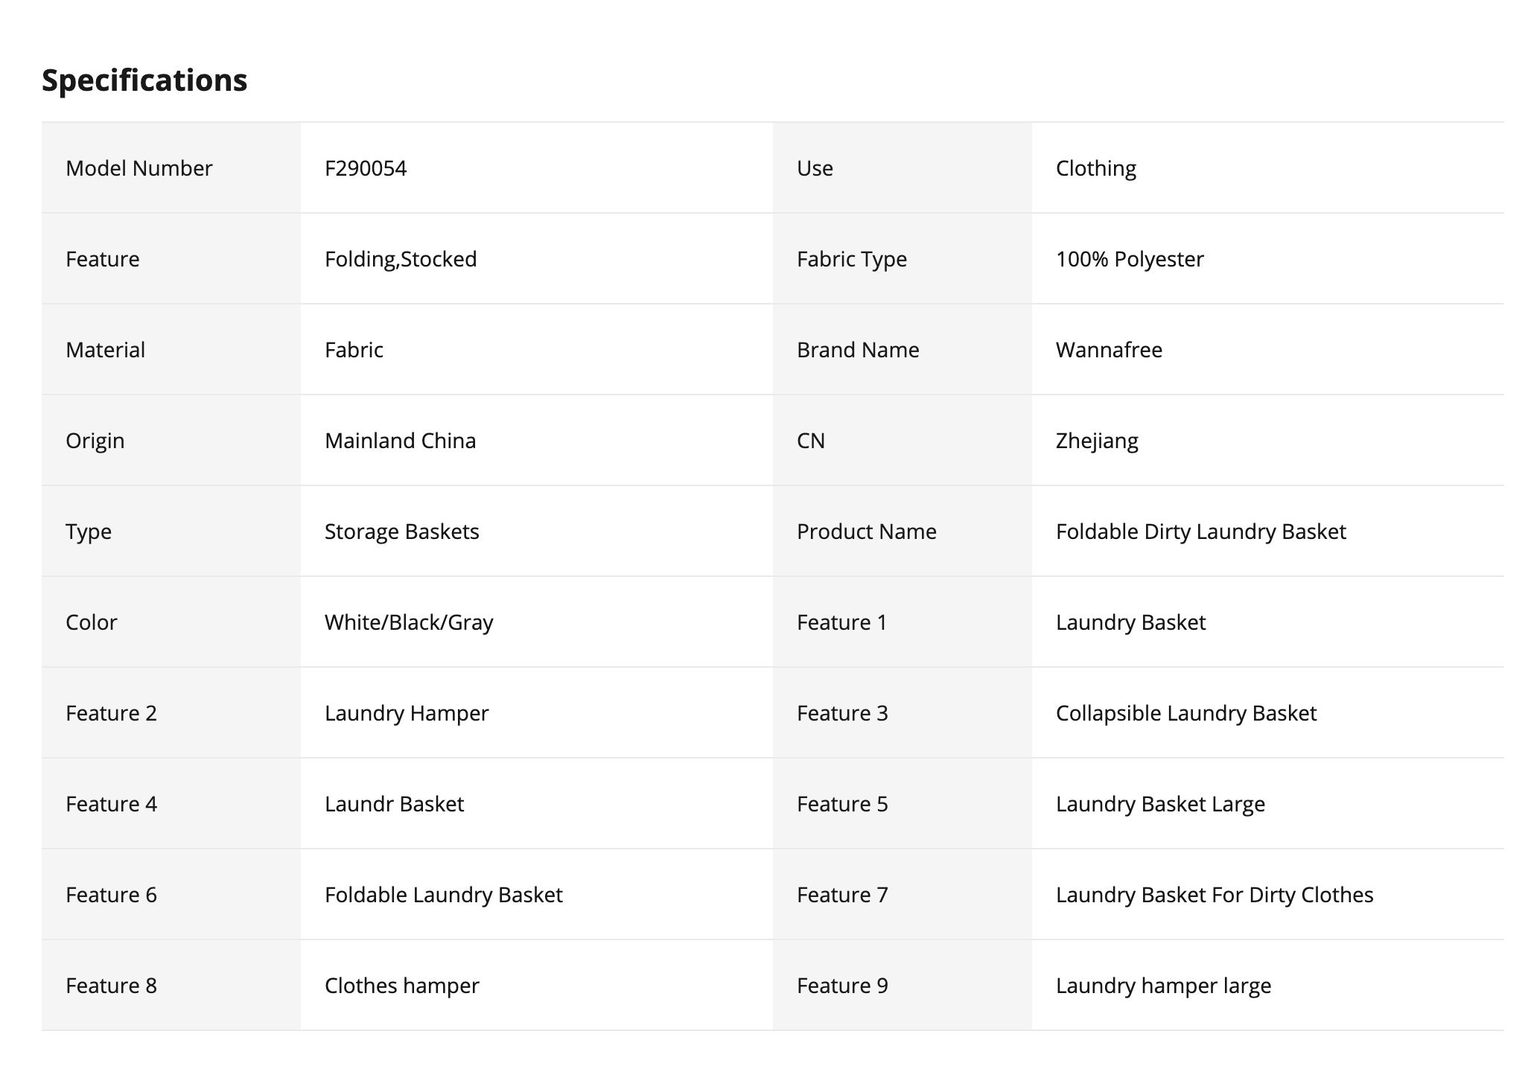Click Foldable Dirty Laundry Basket product name

click(x=1200, y=532)
